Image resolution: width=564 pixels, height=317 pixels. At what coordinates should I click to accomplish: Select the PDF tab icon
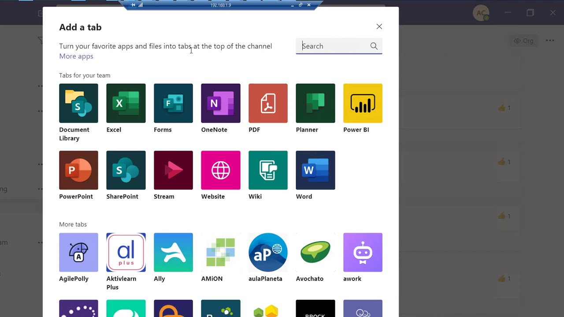pos(268,103)
